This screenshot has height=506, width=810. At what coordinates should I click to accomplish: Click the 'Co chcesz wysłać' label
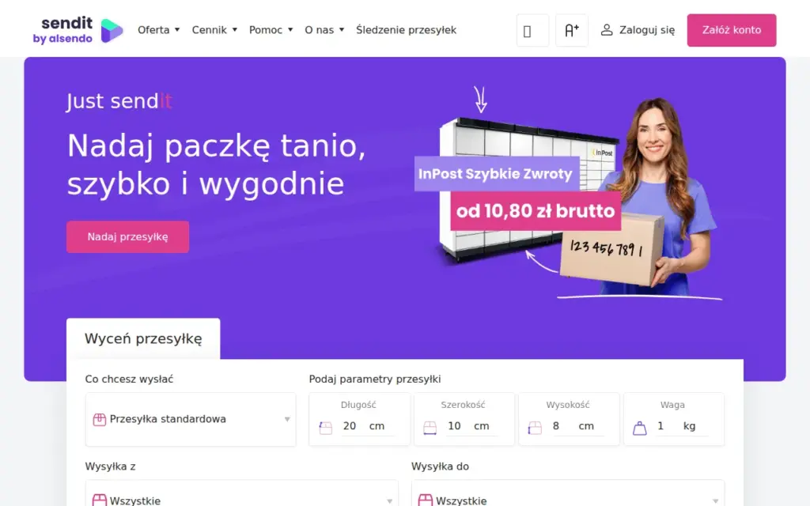pyautogui.click(x=129, y=379)
